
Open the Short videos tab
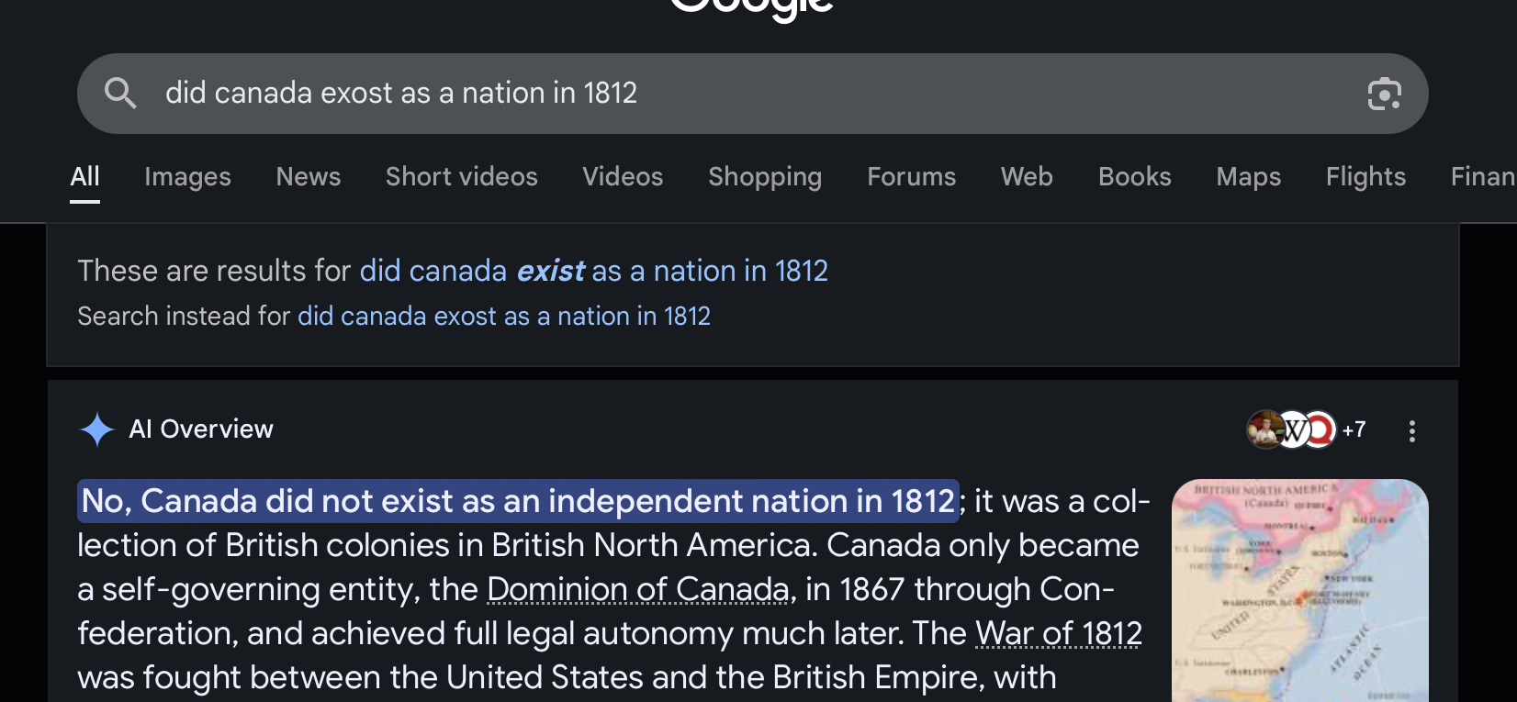(x=461, y=176)
